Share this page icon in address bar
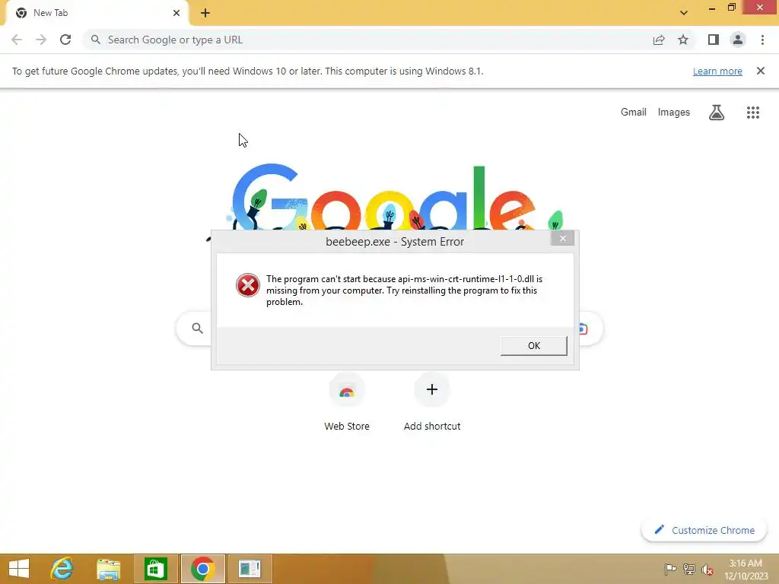 point(659,40)
